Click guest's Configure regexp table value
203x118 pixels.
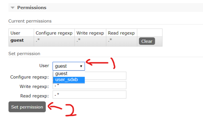click(x=38, y=41)
